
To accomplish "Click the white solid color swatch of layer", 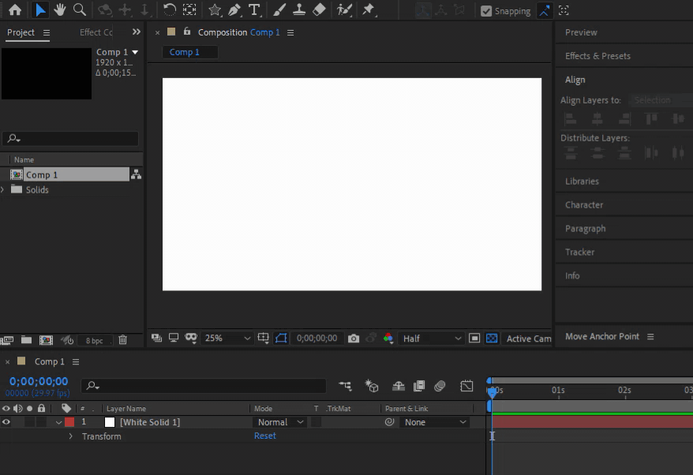I will 110,422.
